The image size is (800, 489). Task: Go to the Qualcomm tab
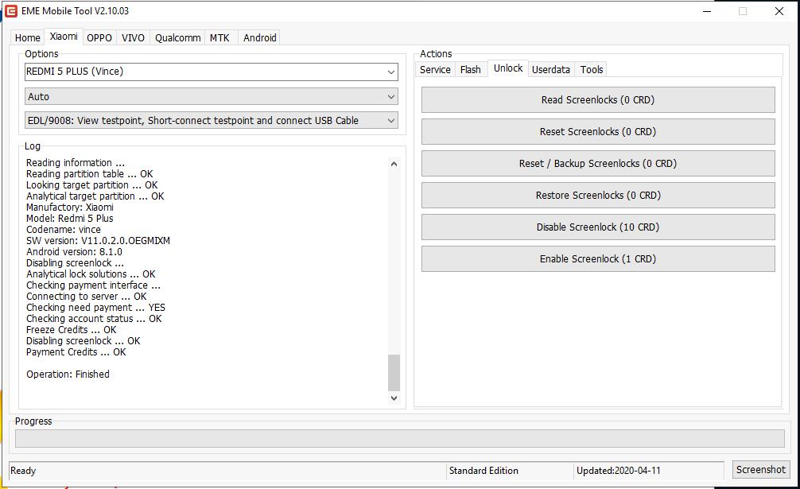[177, 37]
